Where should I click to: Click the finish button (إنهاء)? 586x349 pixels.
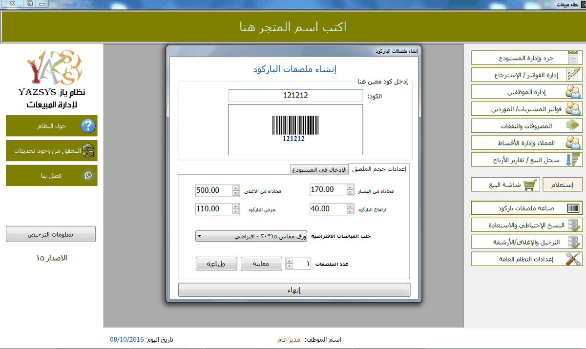pos(294,290)
